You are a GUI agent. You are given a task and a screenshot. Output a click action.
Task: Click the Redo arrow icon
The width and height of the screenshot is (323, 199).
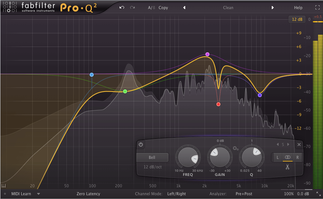pos(132,8)
